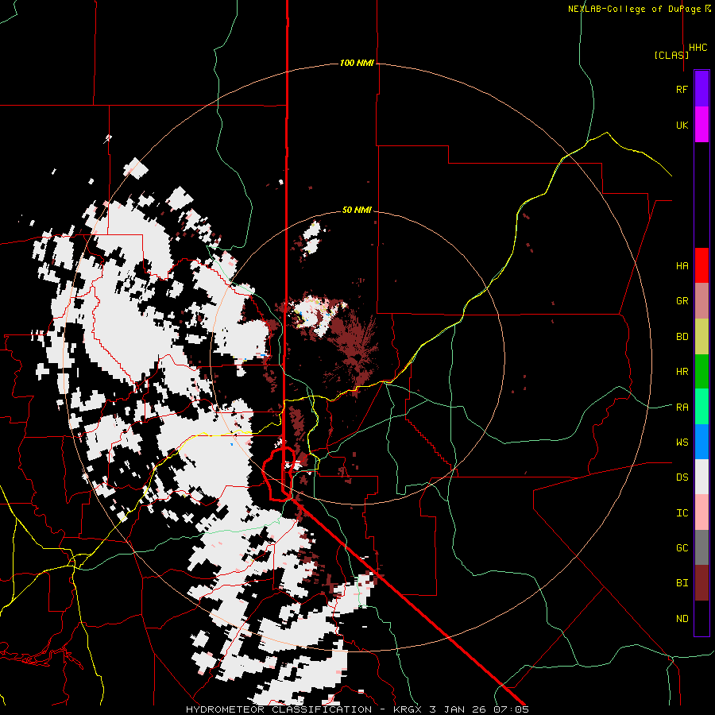
Task: Click the HR legend label
Action: [682, 372]
